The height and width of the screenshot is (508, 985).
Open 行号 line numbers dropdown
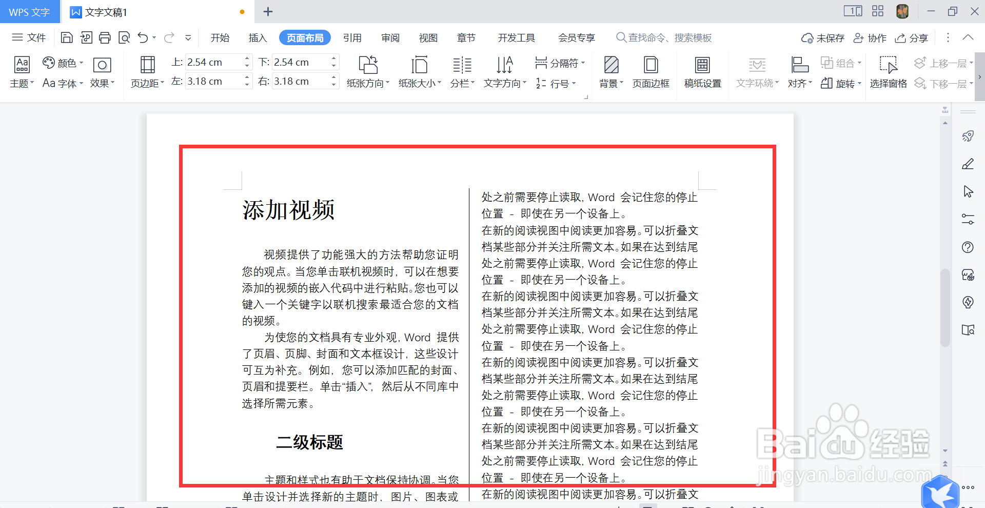(x=556, y=83)
